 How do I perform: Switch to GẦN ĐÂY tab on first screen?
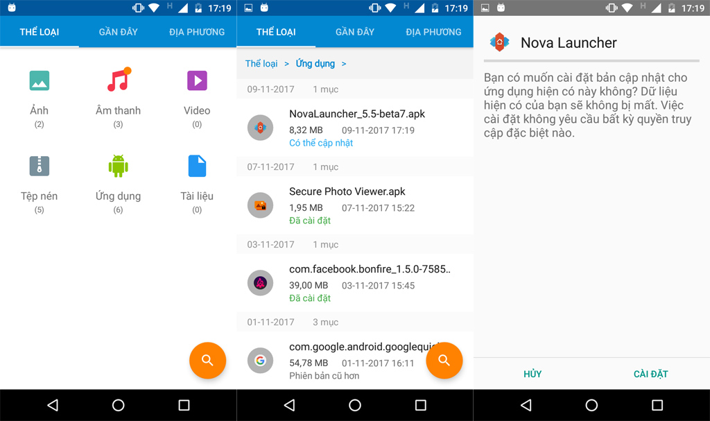[x=118, y=32]
